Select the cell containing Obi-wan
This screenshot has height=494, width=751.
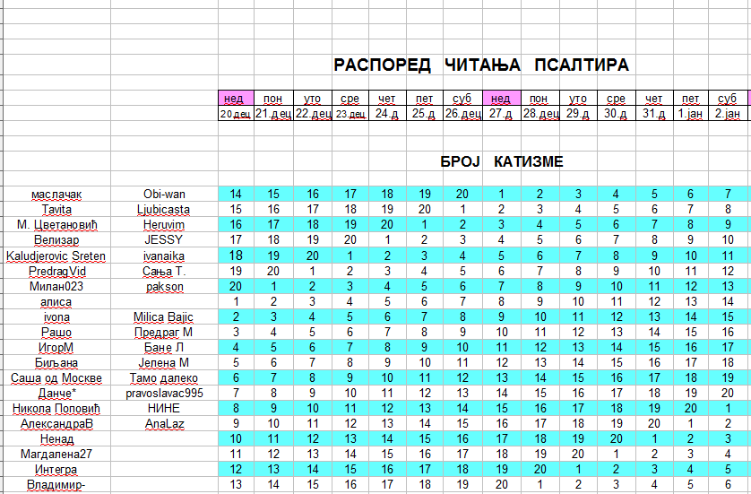pyautogui.click(x=164, y=194)
